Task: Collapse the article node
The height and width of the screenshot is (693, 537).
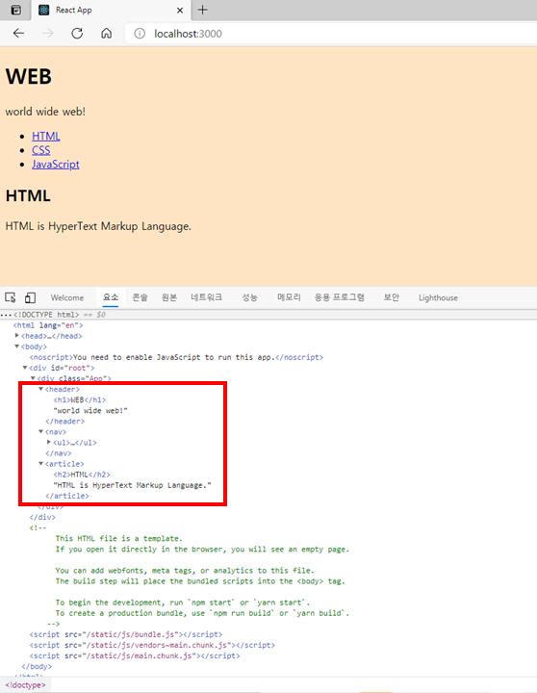Action: pyautogui.click(x=41, y=464)
